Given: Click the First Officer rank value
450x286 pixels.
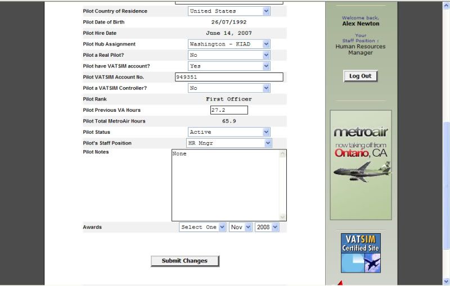Looking at the screenshot, I should [x=229, y=99].
